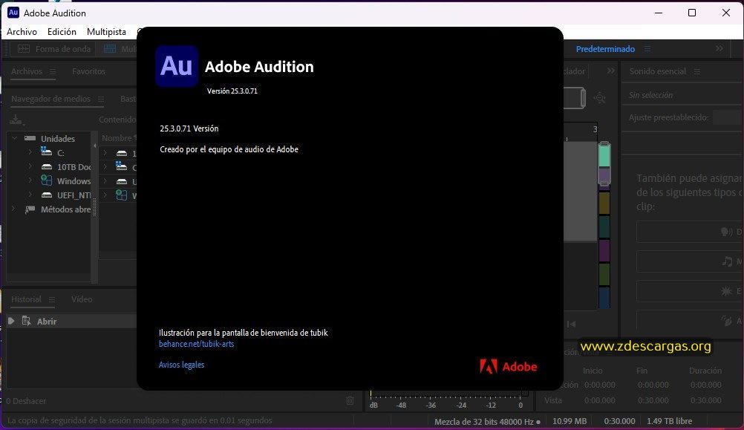Select the Abrir history entry
Viewport: 744px width, 430px height.
[x=71, y=322]
